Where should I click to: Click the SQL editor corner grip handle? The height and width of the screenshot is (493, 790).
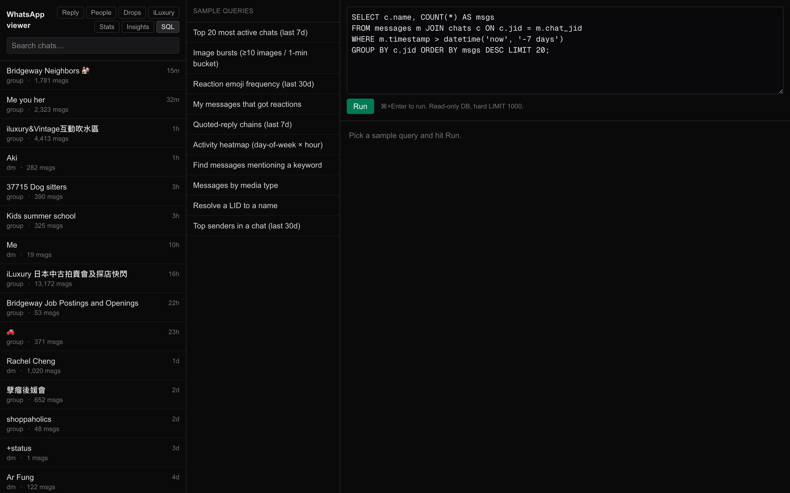click(780, 91)
